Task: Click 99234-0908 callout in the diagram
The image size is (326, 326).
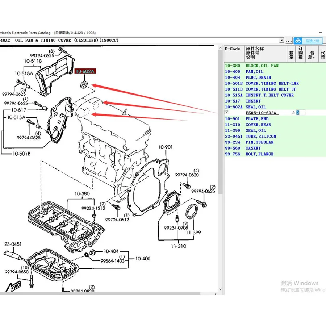Action: (176, 228)
